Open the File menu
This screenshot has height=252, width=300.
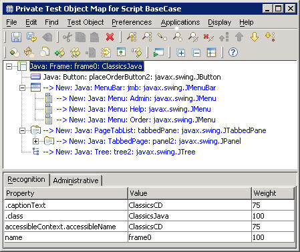pos(11,22)
